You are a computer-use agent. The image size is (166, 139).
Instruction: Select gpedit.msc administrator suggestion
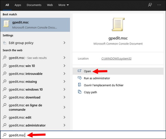click(35, 125)
